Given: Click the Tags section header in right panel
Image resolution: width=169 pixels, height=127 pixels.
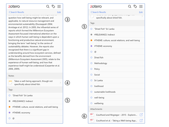Looking at the screenshot, I should coord(116,23).
